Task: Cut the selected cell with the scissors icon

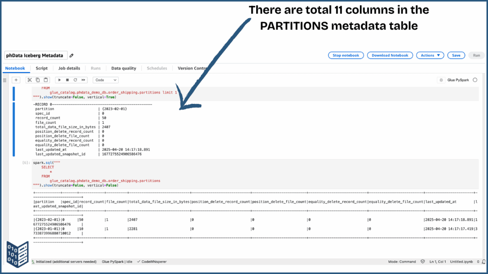Action: pyautogui.click(x=29, y=80)
